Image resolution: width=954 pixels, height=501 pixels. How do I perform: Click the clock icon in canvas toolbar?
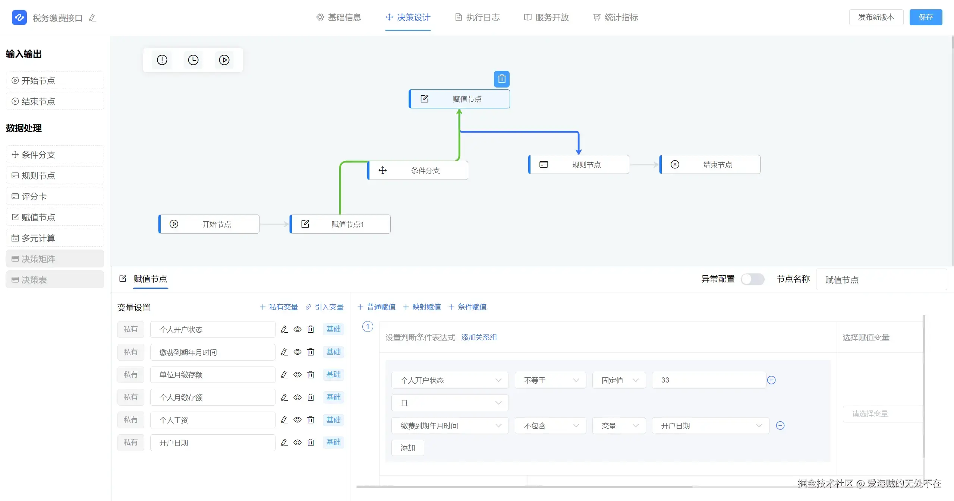(x=193, y=60)
